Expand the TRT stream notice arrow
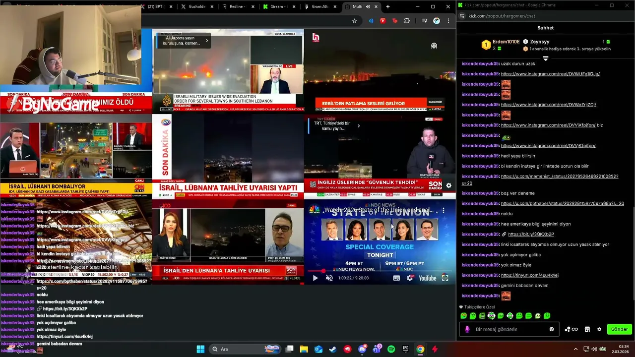 pyautogui.click(x=359, y=126)
